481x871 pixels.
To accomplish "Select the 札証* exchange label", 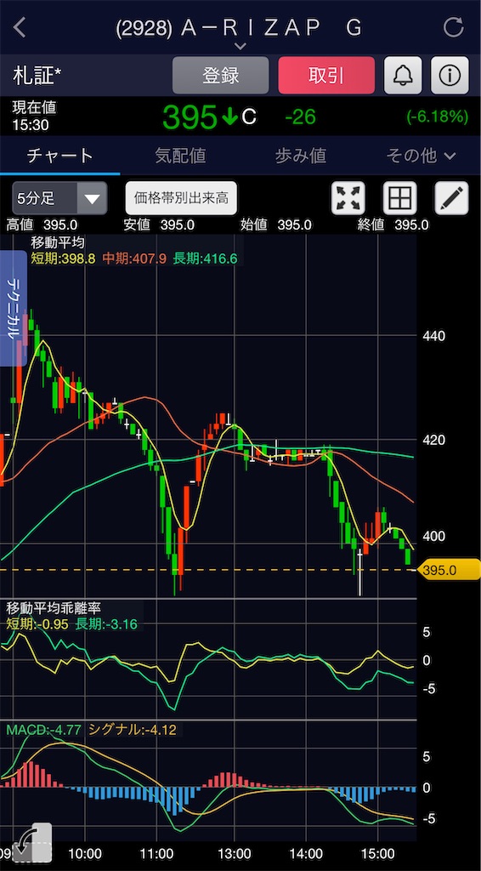I will tap(37, 76).
